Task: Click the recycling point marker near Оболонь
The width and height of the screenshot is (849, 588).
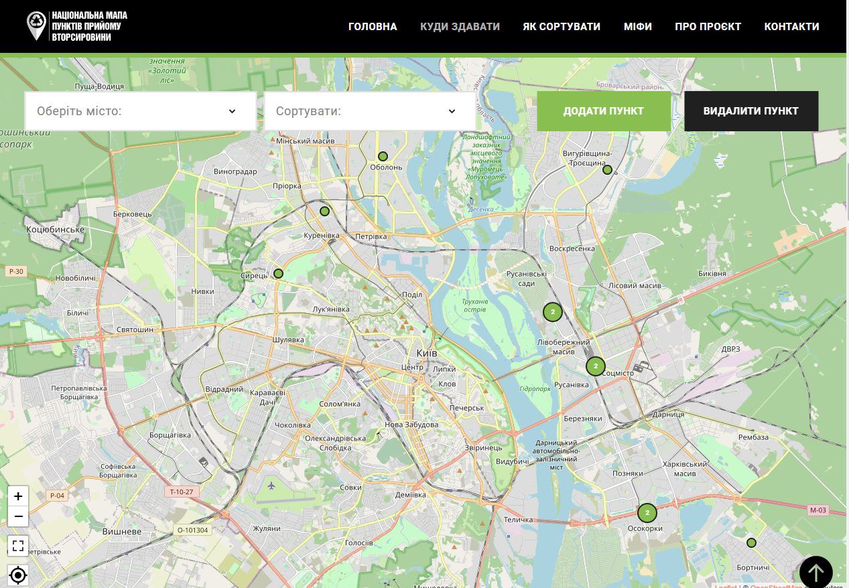Action: point(383,157)
